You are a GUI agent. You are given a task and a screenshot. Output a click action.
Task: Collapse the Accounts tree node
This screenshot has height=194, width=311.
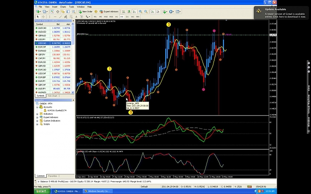[x=37, y=107]
